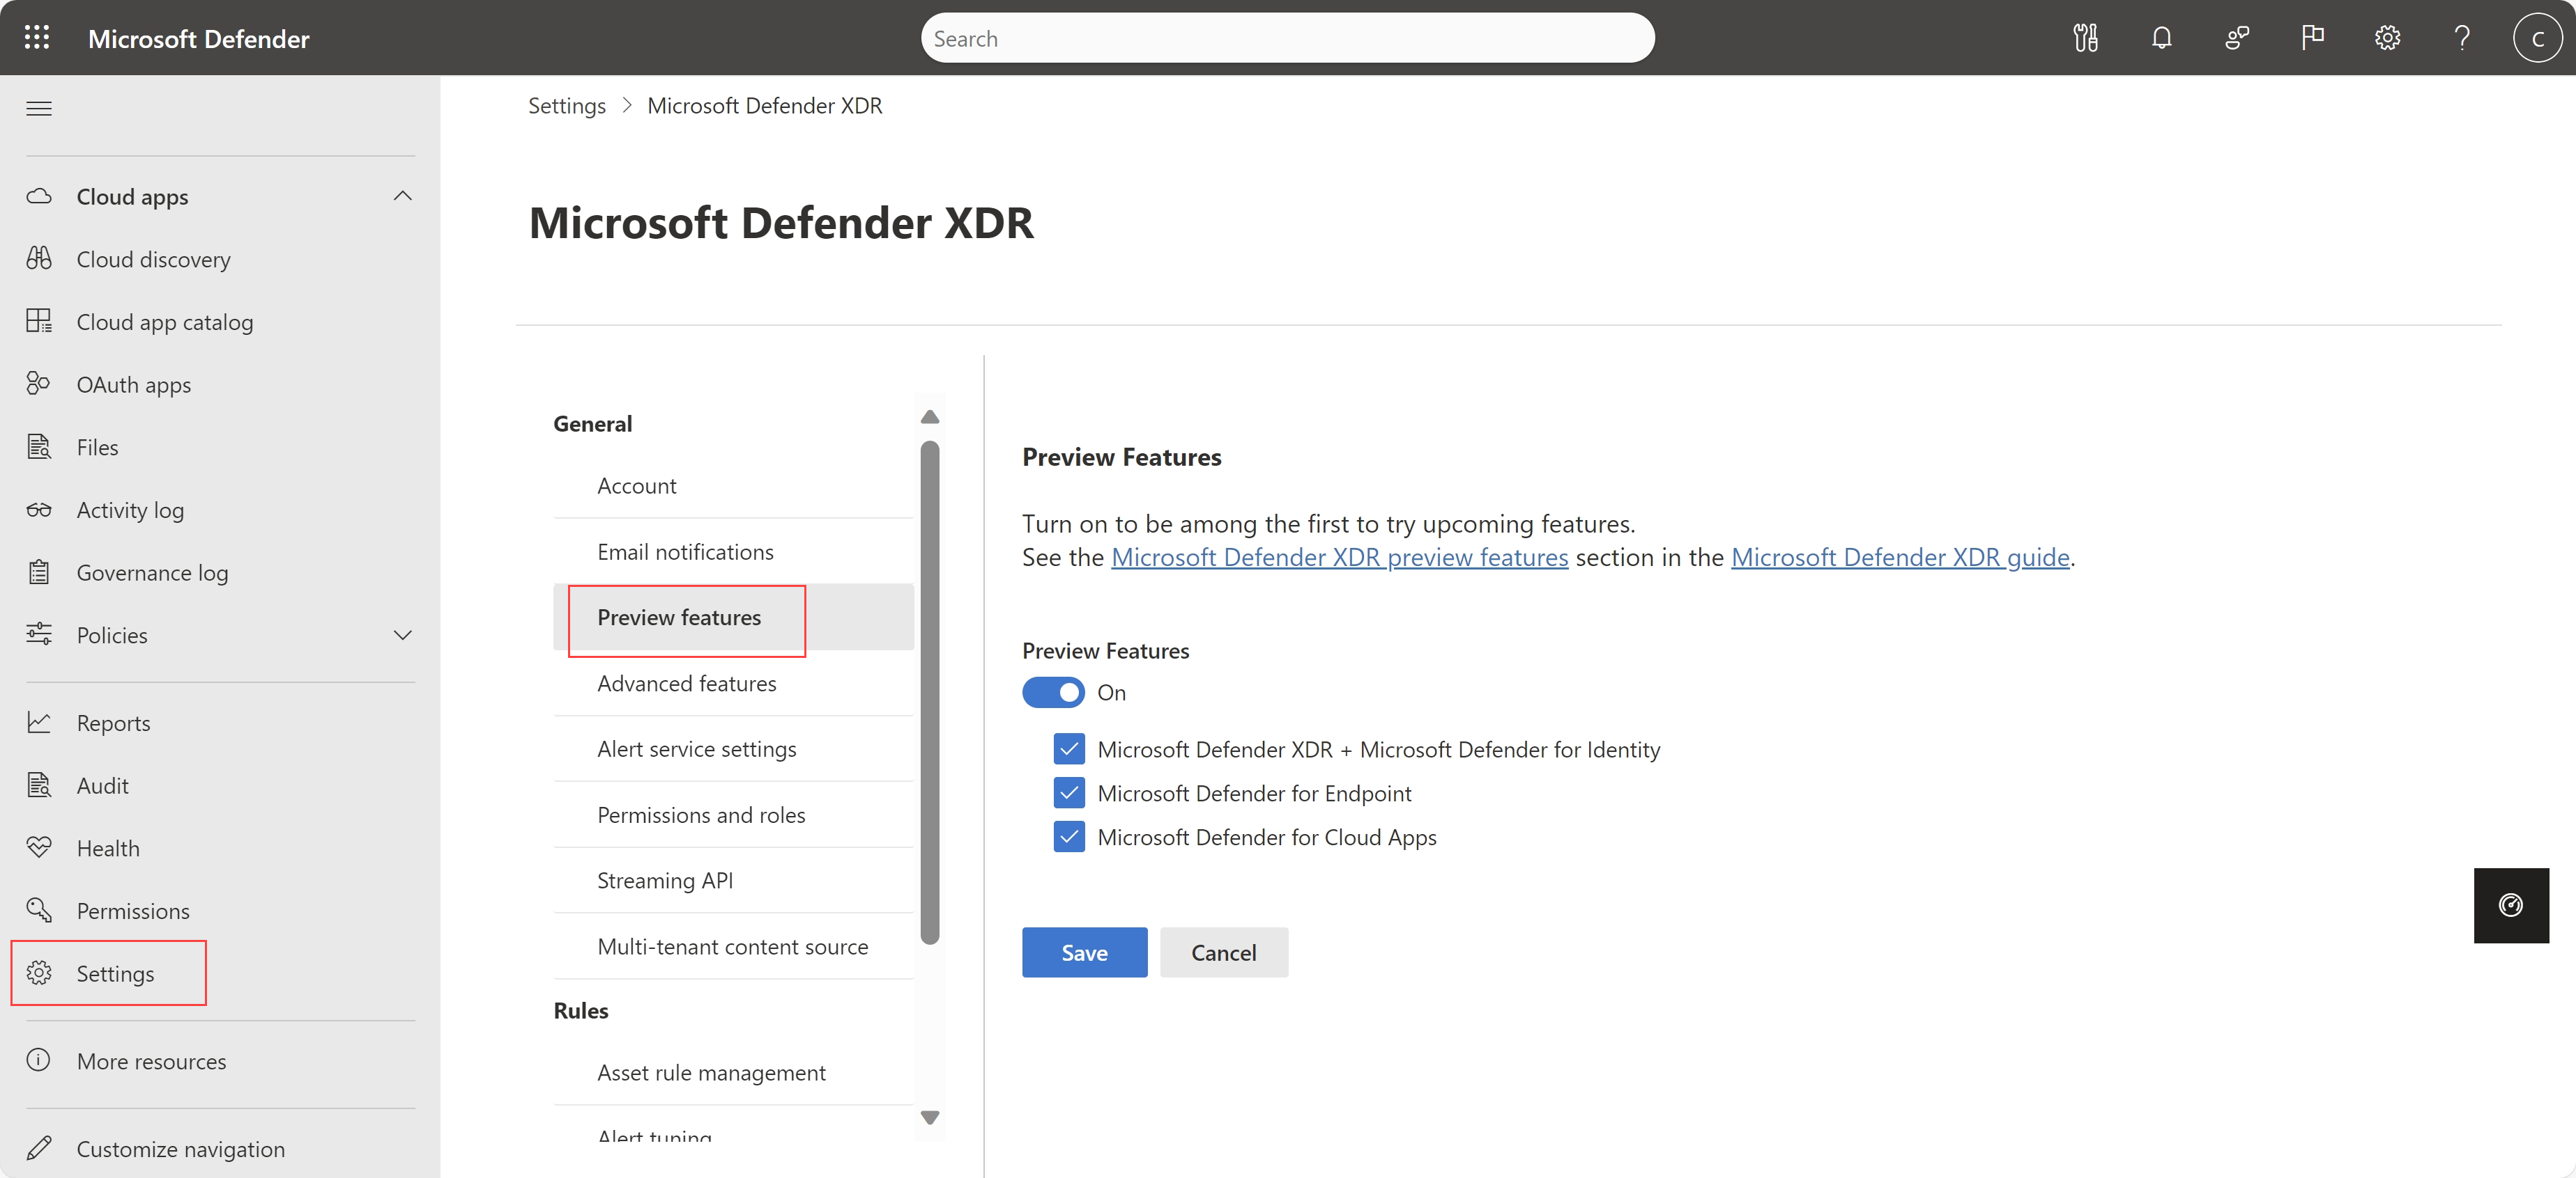
Task: Click the search input field
Action: [x=1288, y=36]
